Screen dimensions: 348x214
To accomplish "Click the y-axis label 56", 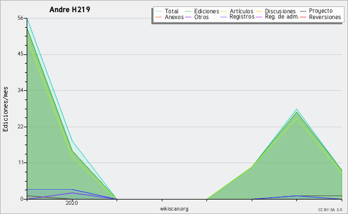I will [x=20, y=18].
